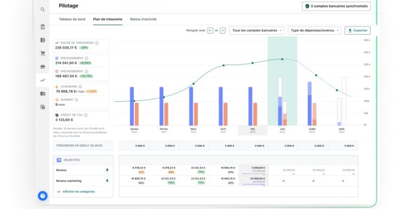Open the wallet icon in the sidebar

(43, 40)
